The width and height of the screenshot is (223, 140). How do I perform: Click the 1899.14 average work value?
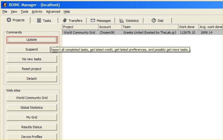[206, 32]
